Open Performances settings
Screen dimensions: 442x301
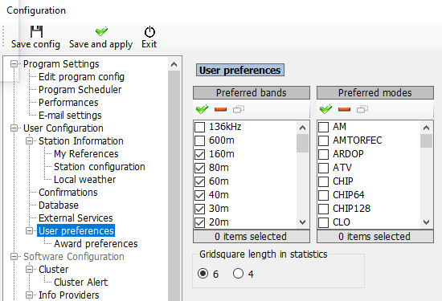(x=68, y=103)
